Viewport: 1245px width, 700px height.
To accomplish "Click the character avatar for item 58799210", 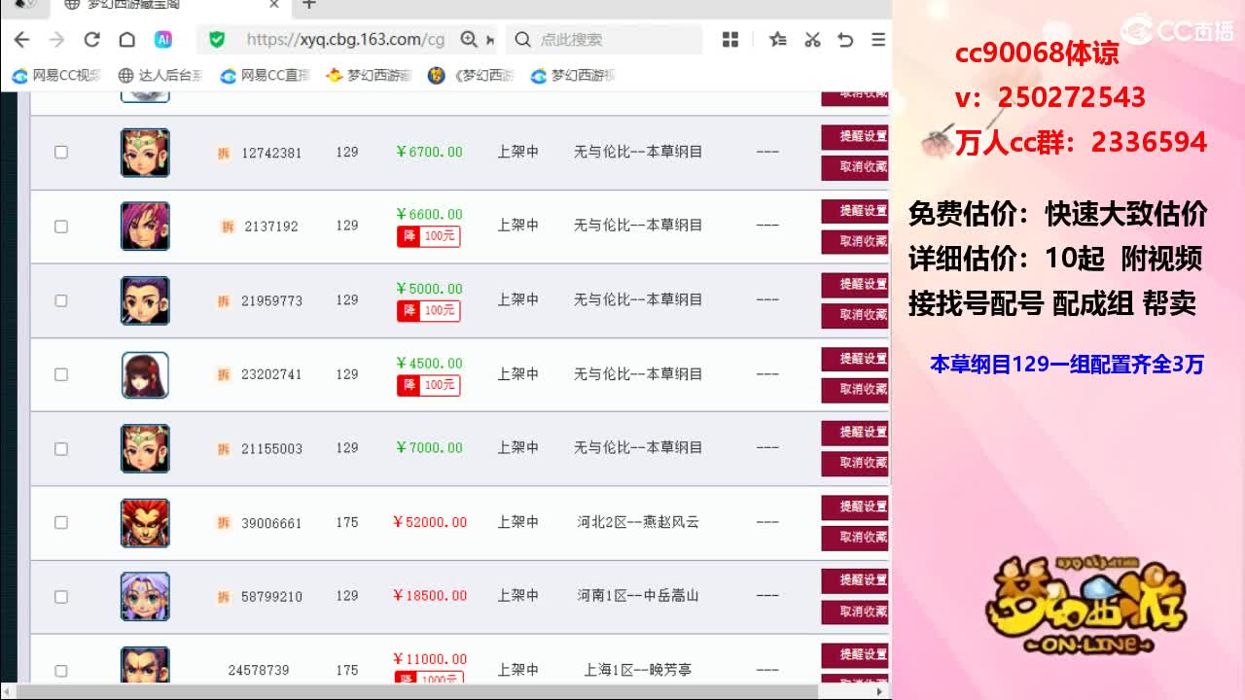I will (x=145, y=597).
